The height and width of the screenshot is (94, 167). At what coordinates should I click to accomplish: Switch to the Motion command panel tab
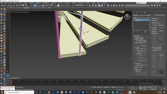coord(142,13)
